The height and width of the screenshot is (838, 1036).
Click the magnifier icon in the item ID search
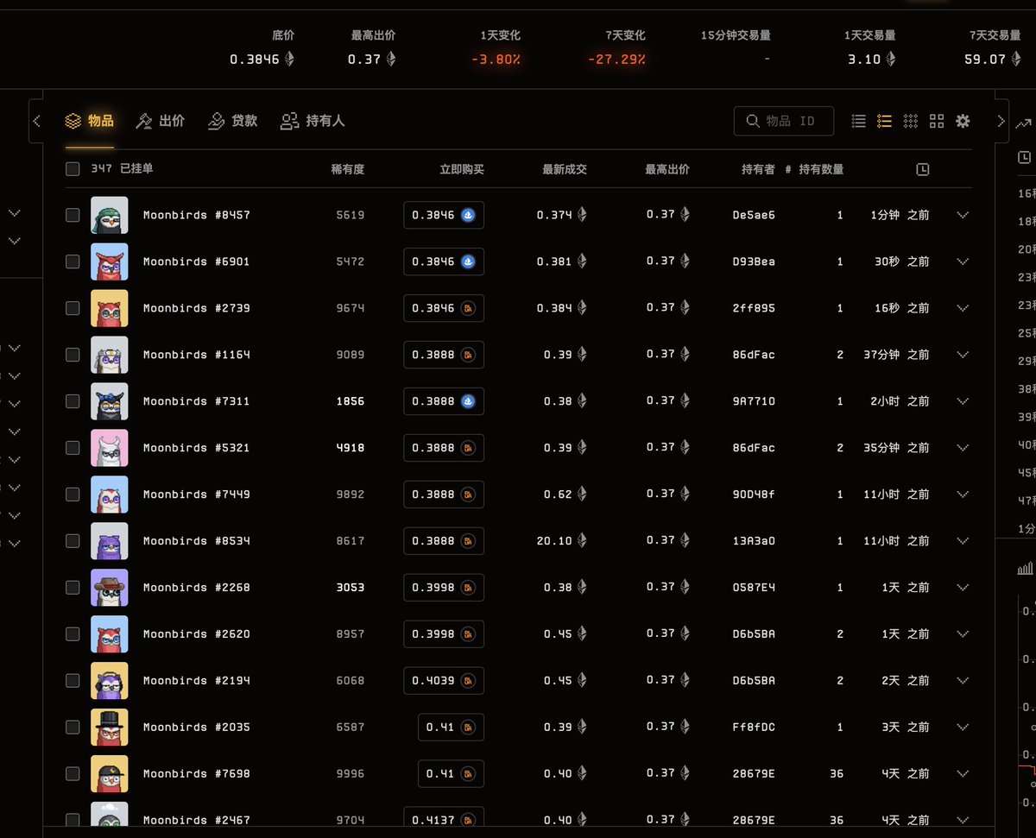click(x=753, y=121)
